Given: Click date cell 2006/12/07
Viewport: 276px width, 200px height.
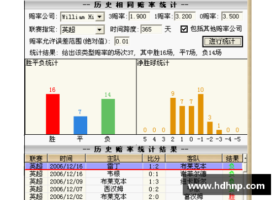Looking at the screenshot, I should (66, 189).
